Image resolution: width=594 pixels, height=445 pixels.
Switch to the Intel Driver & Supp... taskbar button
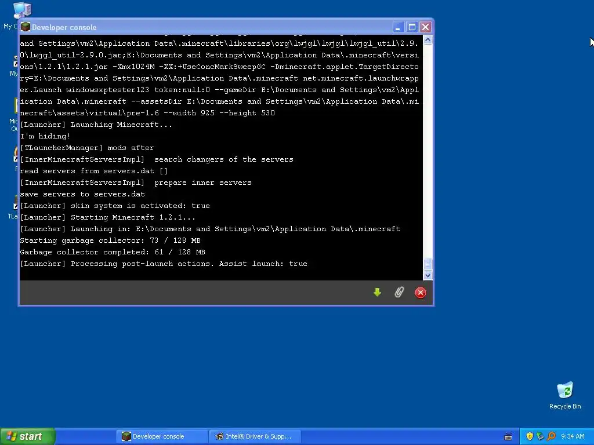255,436
